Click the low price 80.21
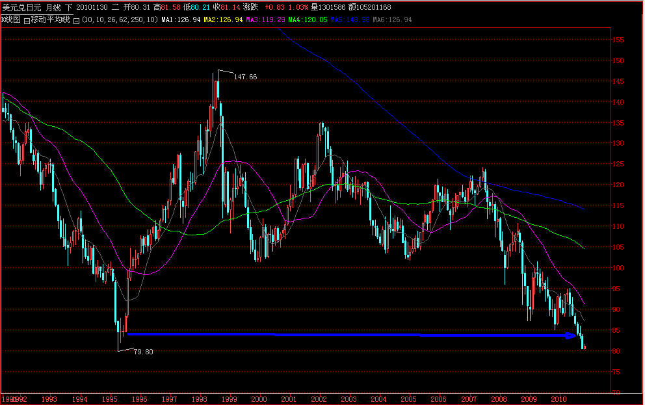Viewport: 645px width, 405px height. [200, 7]
